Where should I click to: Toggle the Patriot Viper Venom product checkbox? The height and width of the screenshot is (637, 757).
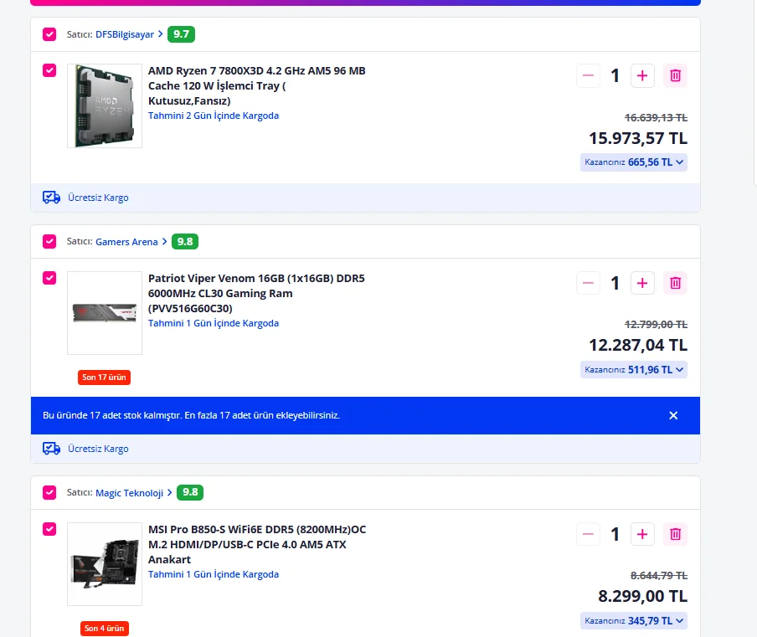[49, 278]
